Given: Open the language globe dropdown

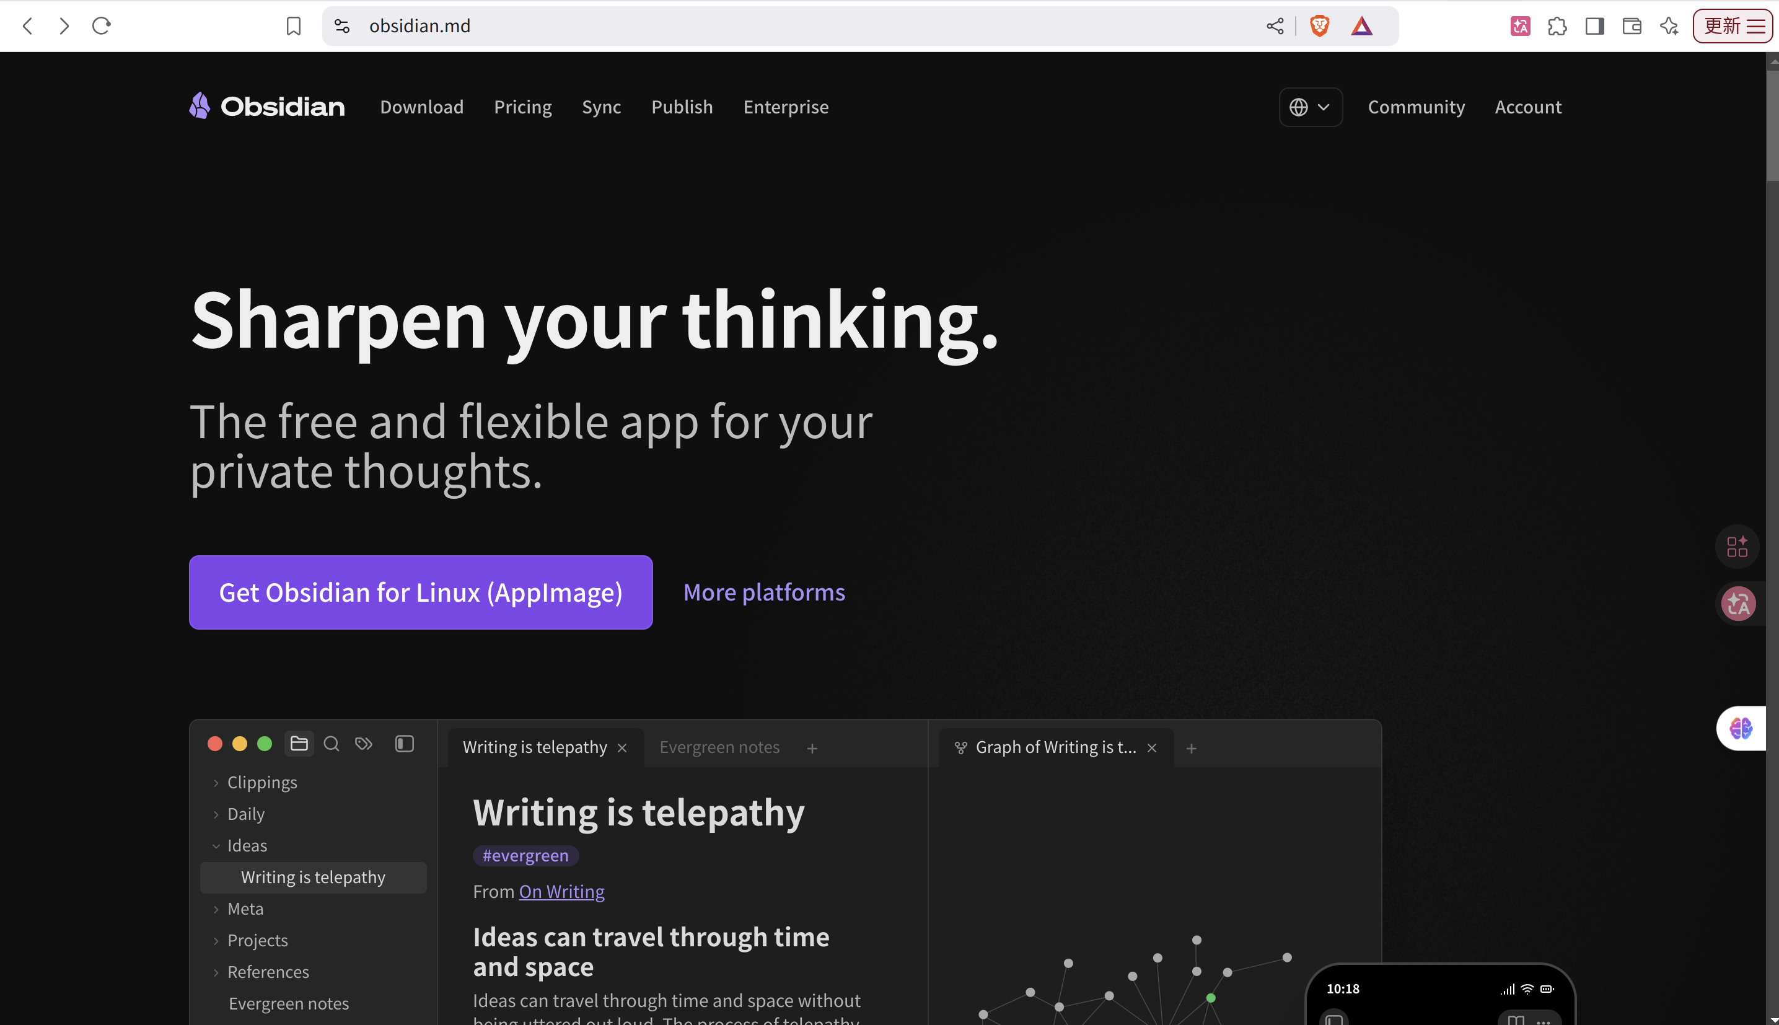Looking at the screenshot, I should pyautogui.click(x=1310, y=107).
